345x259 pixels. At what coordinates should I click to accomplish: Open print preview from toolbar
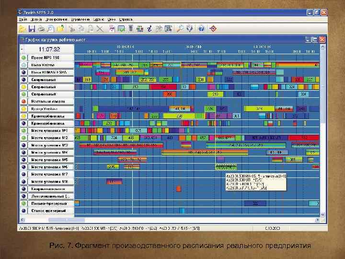[x=51, y=29]
